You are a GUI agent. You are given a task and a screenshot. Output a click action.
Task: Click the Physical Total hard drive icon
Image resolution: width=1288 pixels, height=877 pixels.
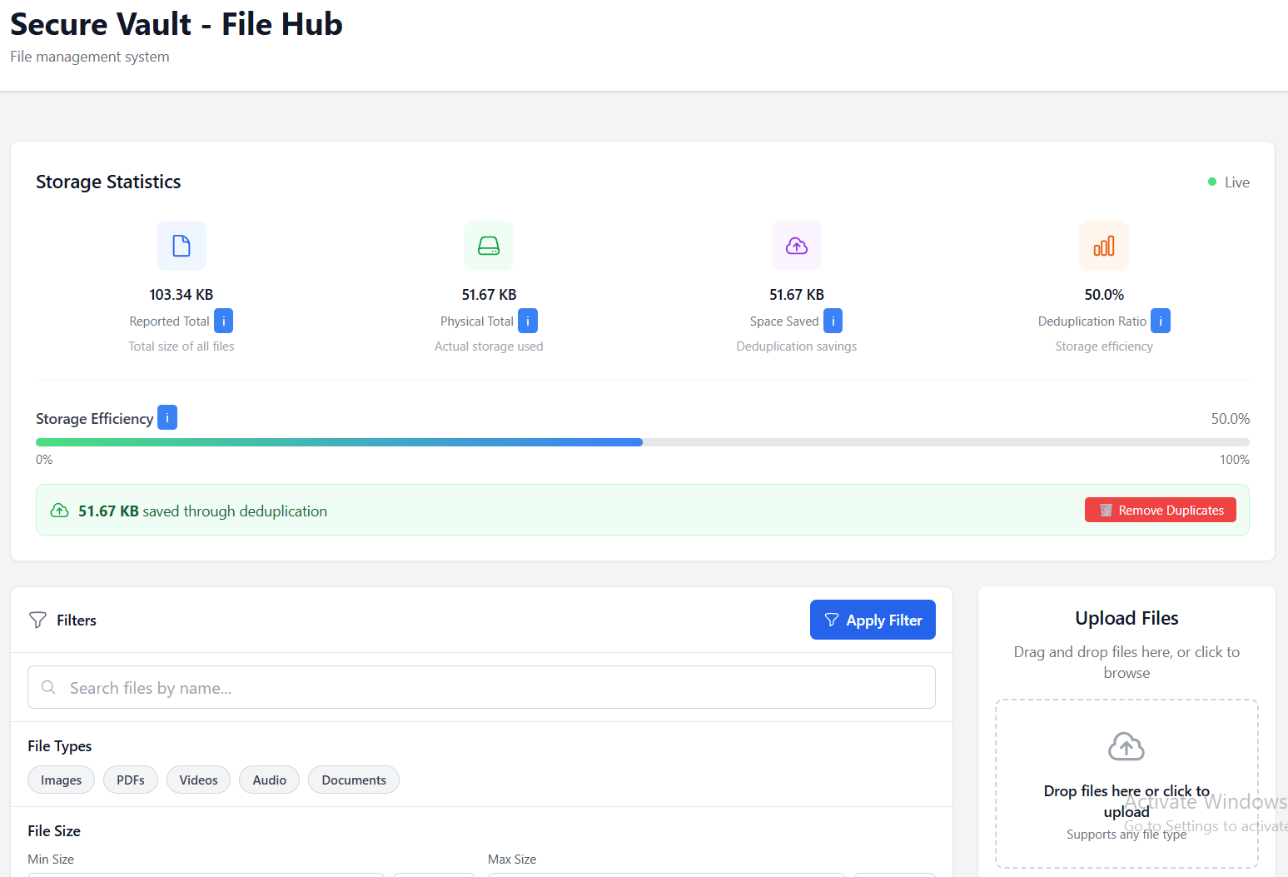[489, 246]
